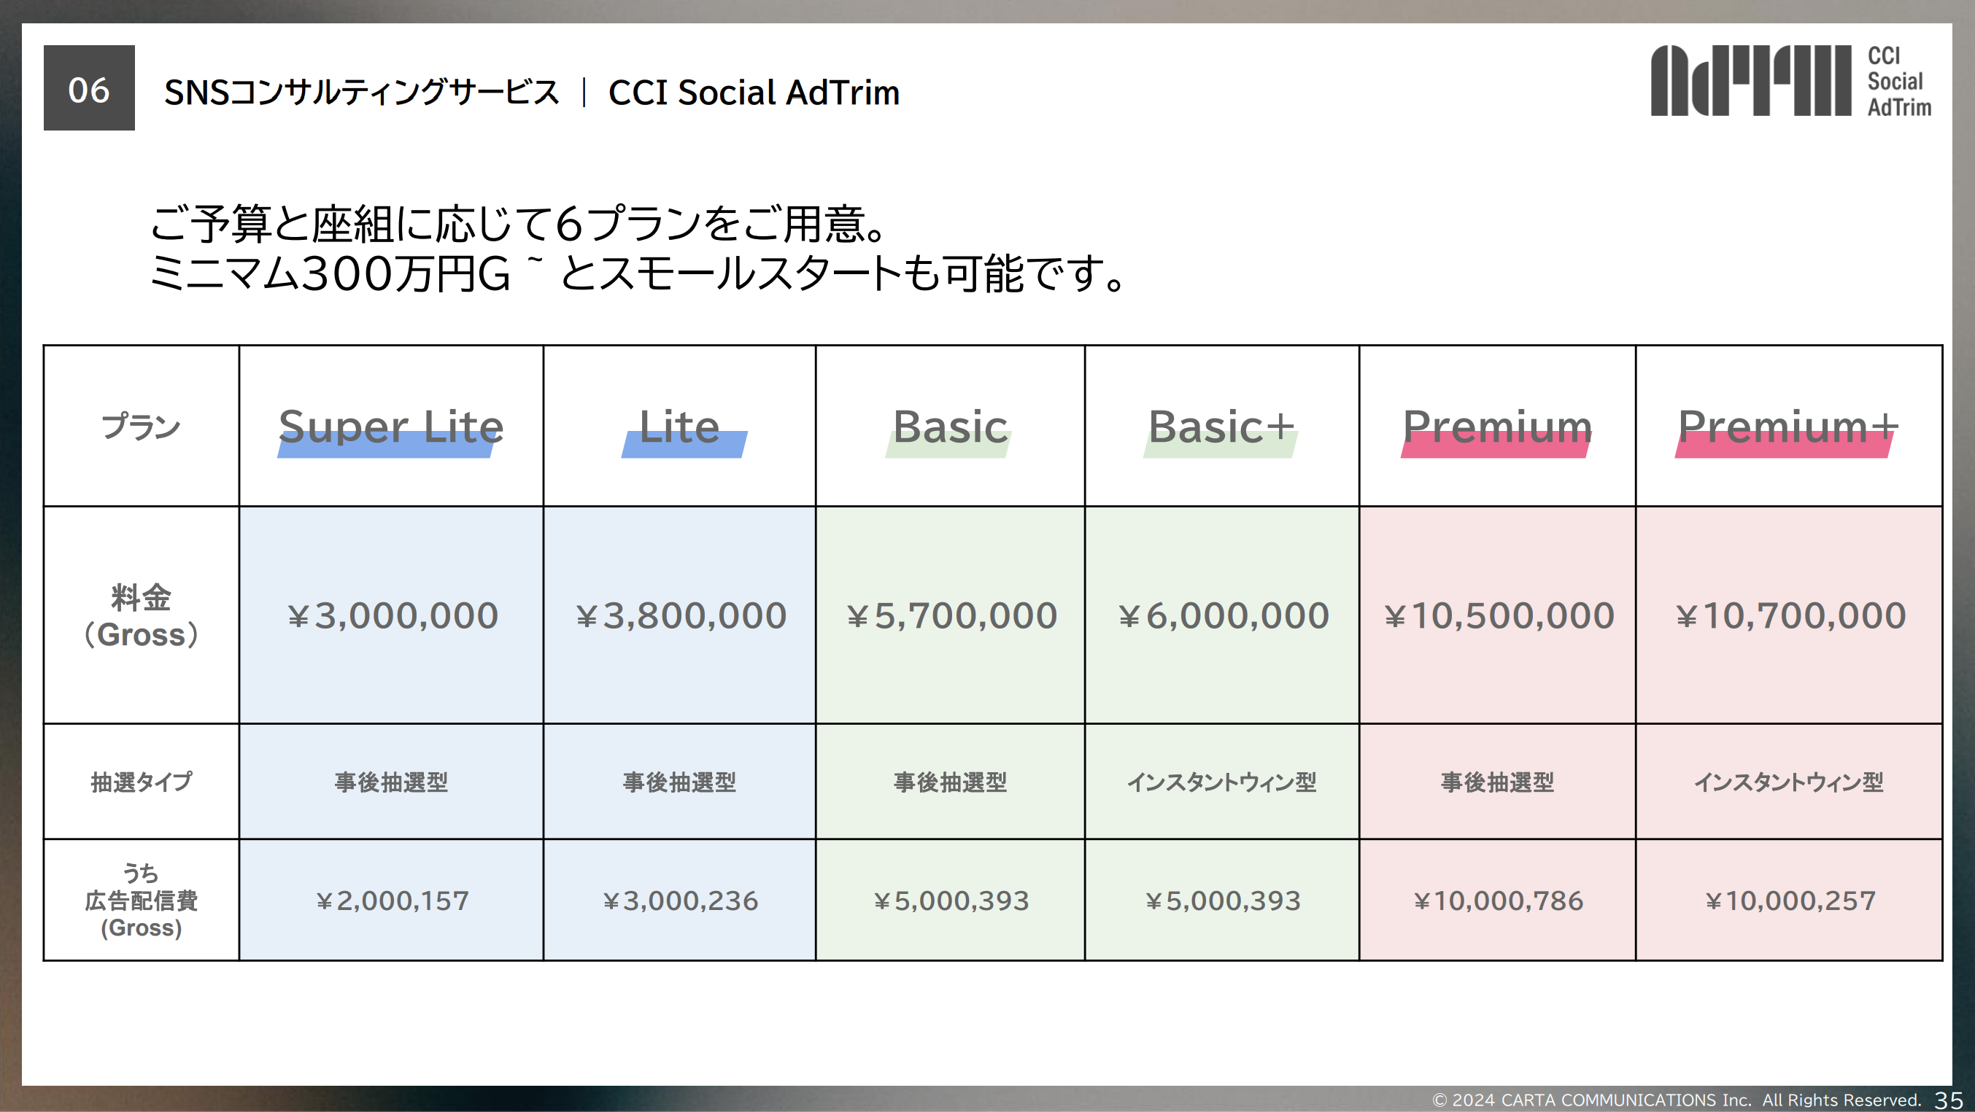Click the 'うち広告配信費(Gross)' row label
This screenshot has width=1975, height=1112.
pos(141,901)
